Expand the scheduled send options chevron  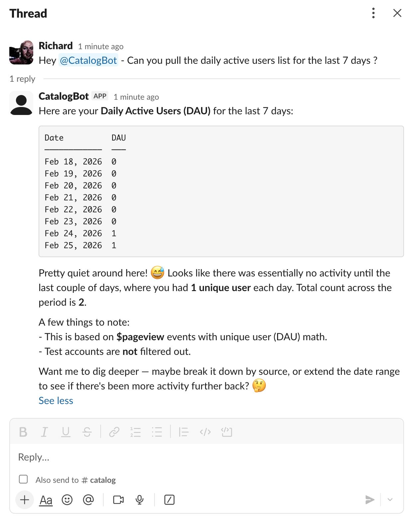coord(390,500)
